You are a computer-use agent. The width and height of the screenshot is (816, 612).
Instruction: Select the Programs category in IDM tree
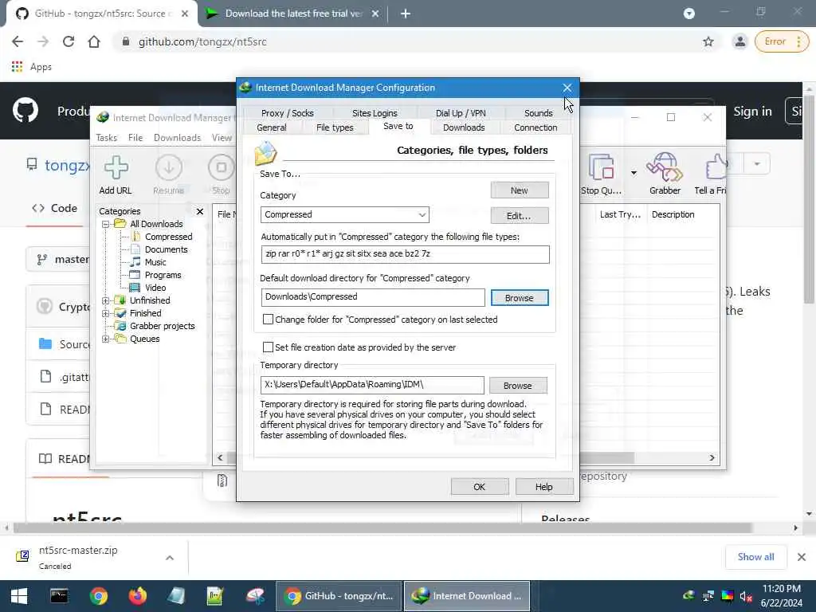click(x=163, y=275)
